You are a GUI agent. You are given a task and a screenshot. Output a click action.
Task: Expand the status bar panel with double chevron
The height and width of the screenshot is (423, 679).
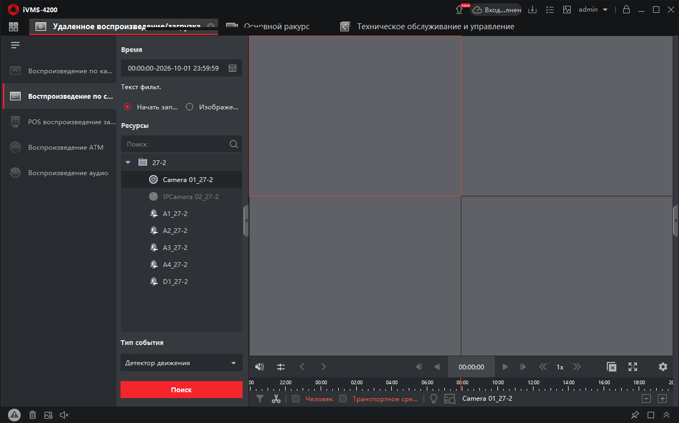pyautogui.click(x=666, y=415)
